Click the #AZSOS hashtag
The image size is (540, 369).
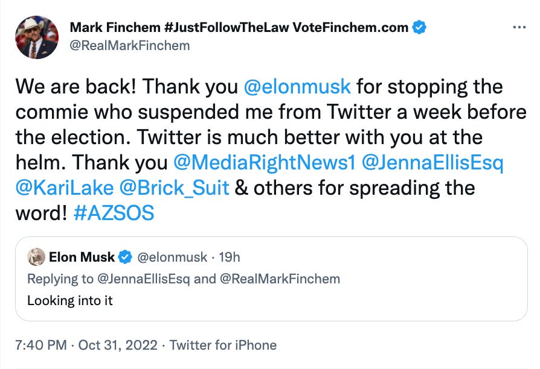coord(113,213)
